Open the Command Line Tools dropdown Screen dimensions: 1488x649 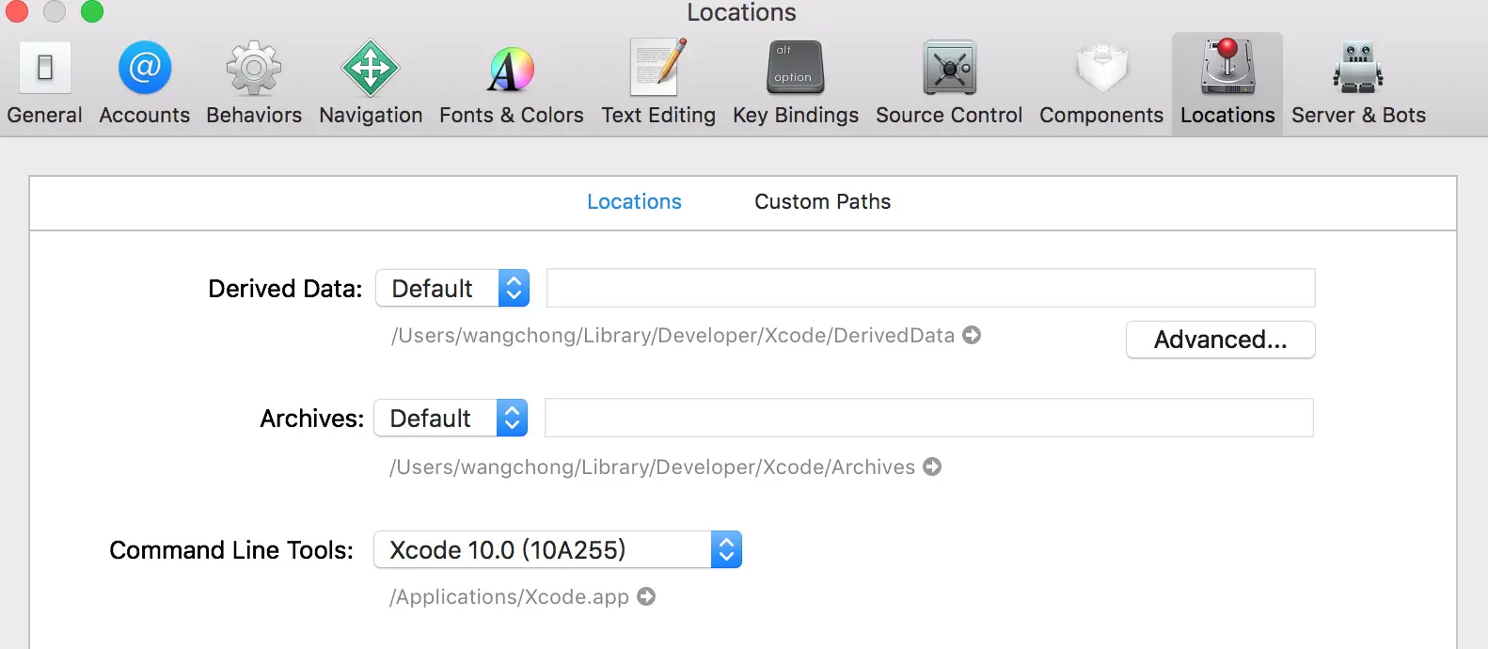point(558,549)
